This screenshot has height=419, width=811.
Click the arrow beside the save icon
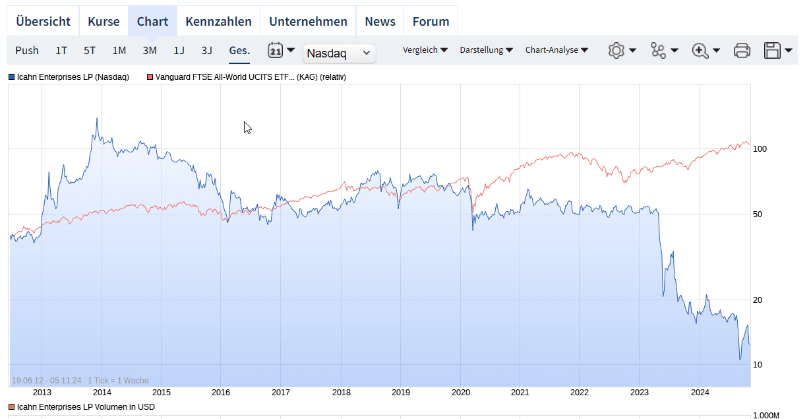click(789, 50)
